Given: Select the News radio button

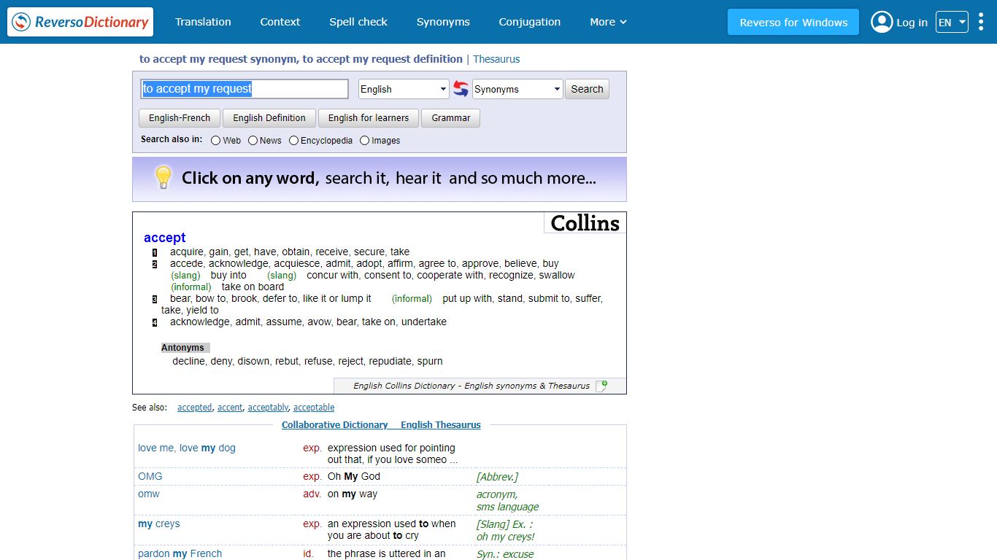Looking at the screenshot, I should [x=253, y=141].
